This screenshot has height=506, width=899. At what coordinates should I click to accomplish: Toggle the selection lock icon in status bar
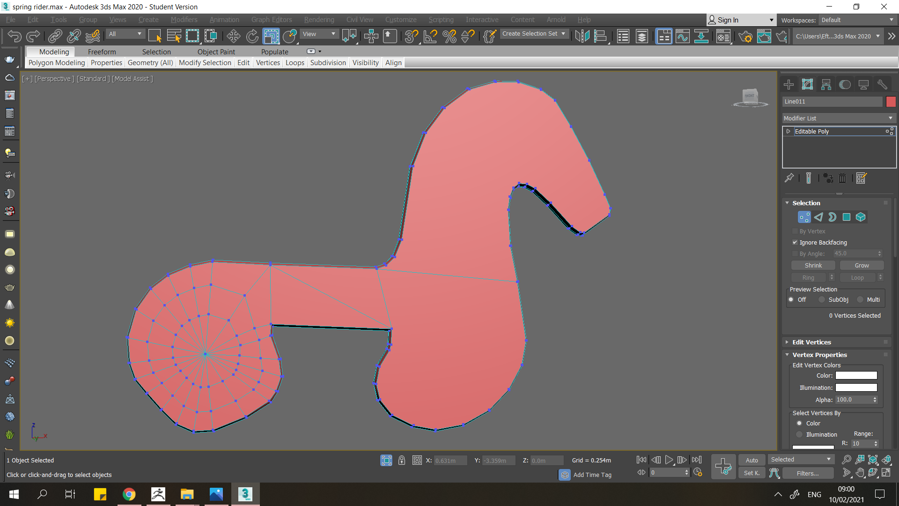click(402, 461)
